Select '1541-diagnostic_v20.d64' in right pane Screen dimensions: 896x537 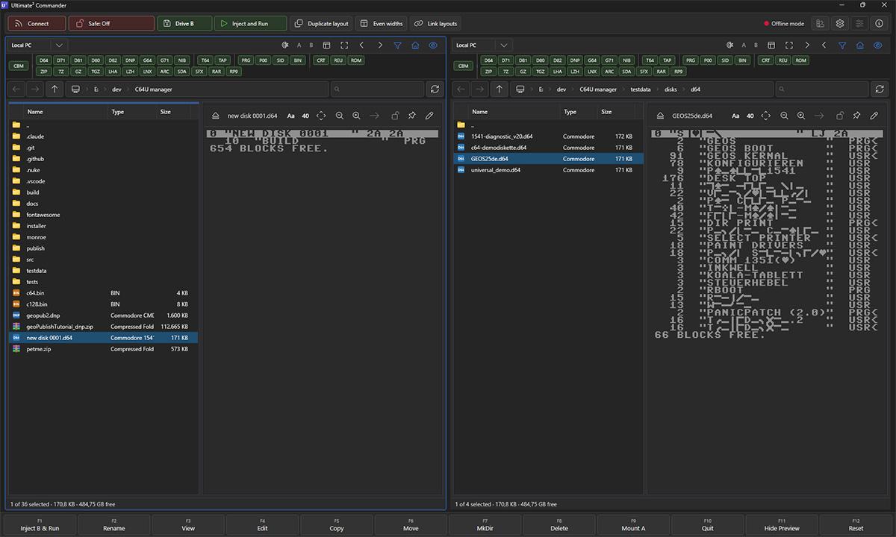548,136
